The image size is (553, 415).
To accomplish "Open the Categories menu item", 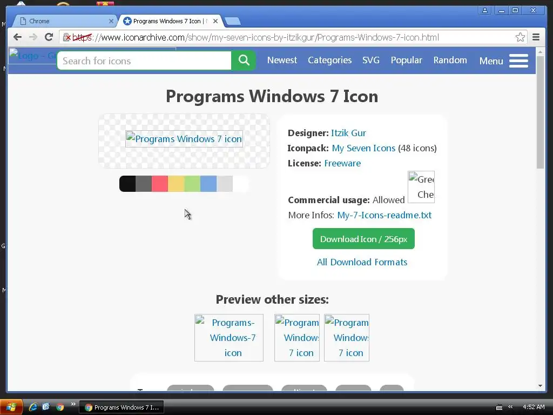I will [x=329, y=61].
